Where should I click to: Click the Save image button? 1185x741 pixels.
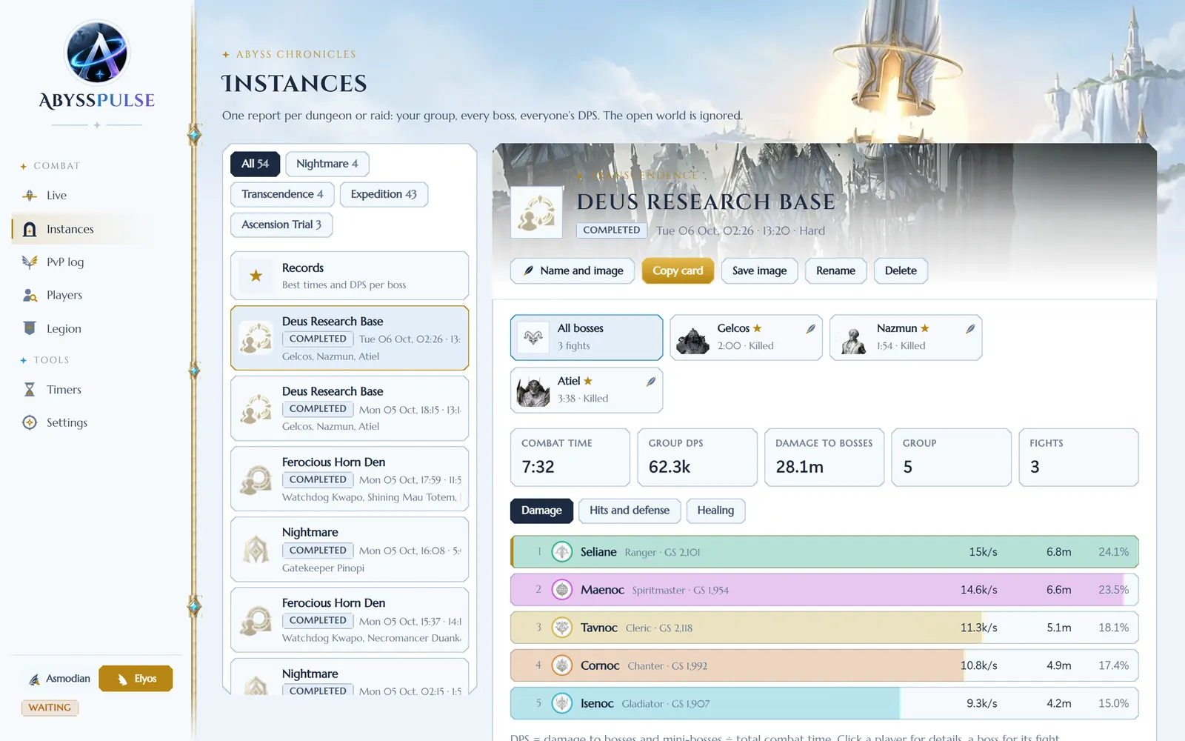760,270
